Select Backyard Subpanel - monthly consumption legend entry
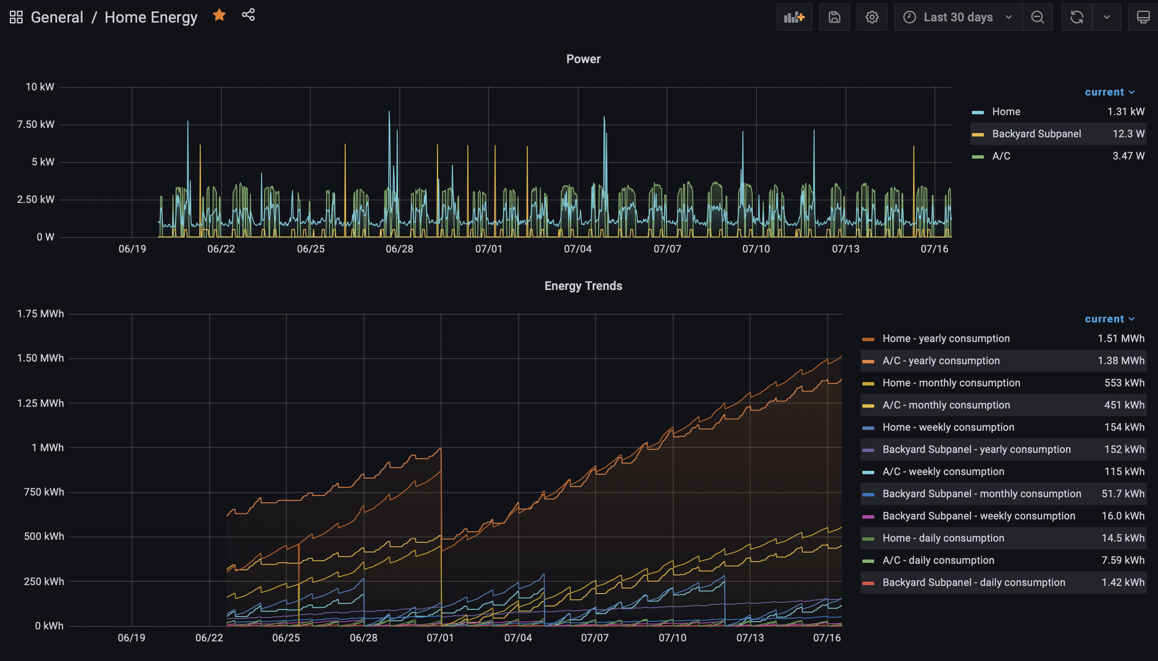The width and height of the screenshot is (1158, 661). pyautogui.click(x=982, y=494)
